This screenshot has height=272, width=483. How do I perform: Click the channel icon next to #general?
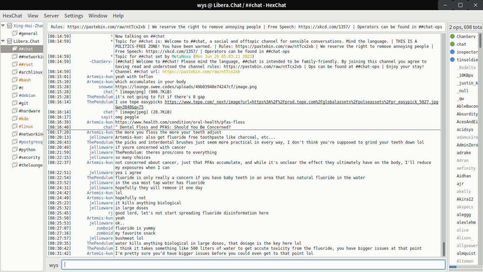point(15,33)
